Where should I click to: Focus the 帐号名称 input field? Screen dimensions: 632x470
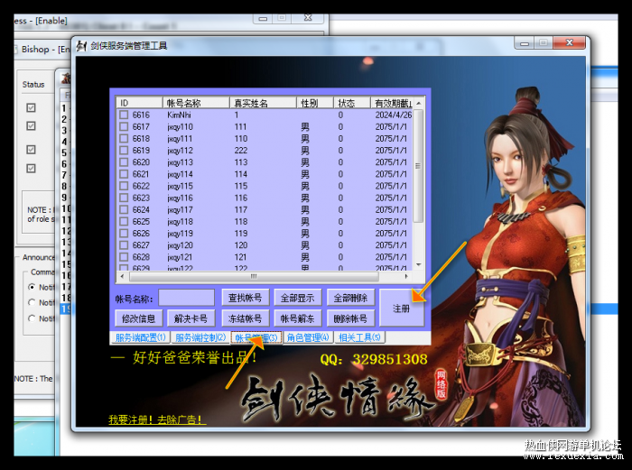[x=186, y=298]
